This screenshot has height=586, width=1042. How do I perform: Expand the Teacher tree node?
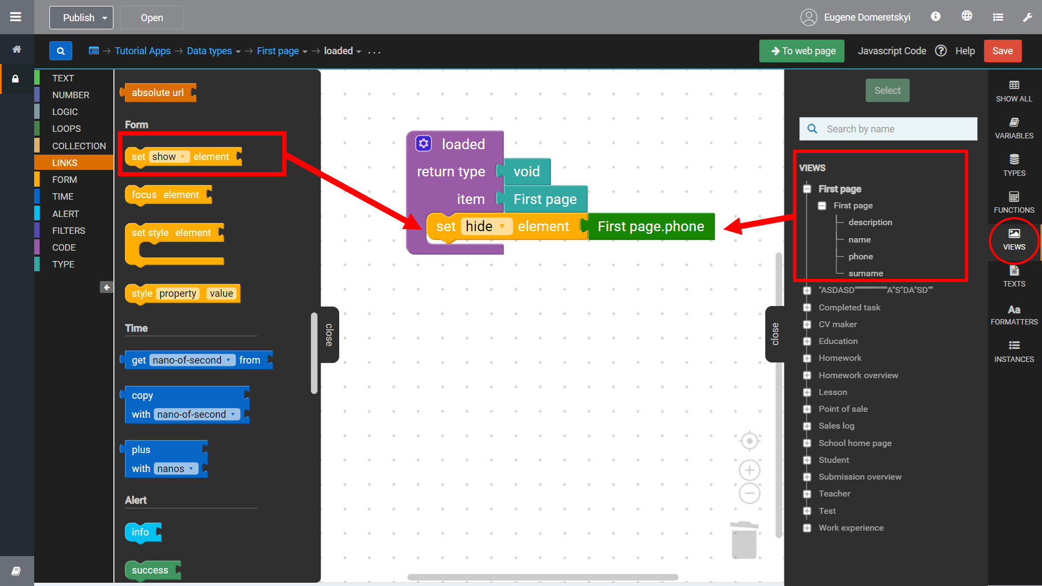807,494
